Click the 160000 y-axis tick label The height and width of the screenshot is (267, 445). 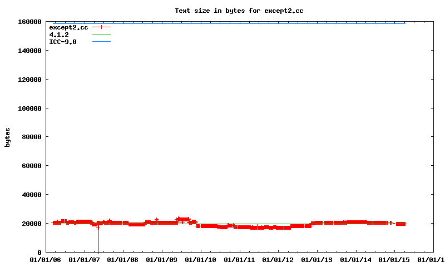tap(29, 22)
